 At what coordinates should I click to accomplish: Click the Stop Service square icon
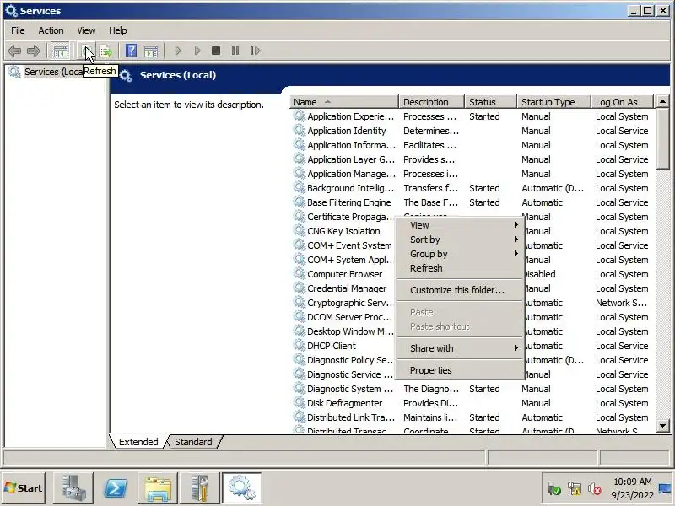[x=216, y=51]
